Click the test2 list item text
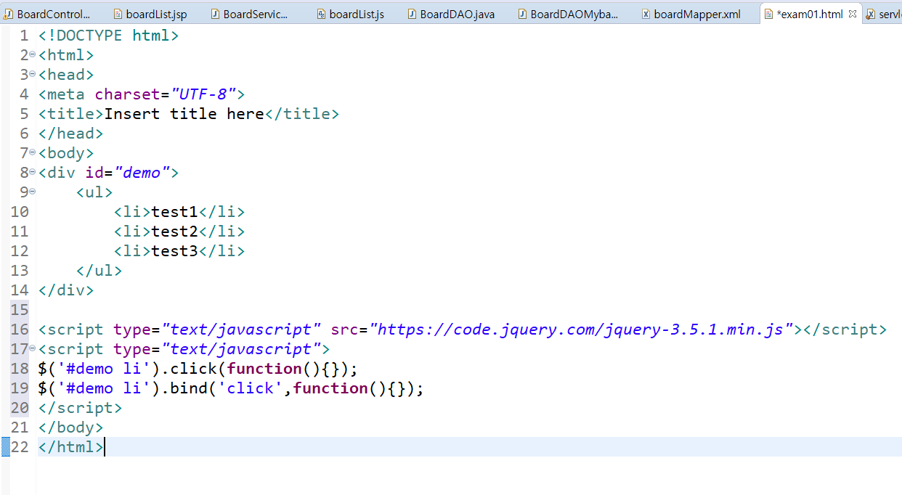902x495 pixels. (x=174, y=232)
